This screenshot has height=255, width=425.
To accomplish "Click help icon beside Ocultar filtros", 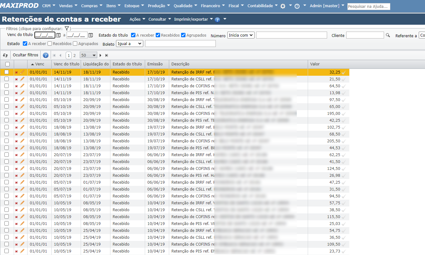I will point(46,55).
